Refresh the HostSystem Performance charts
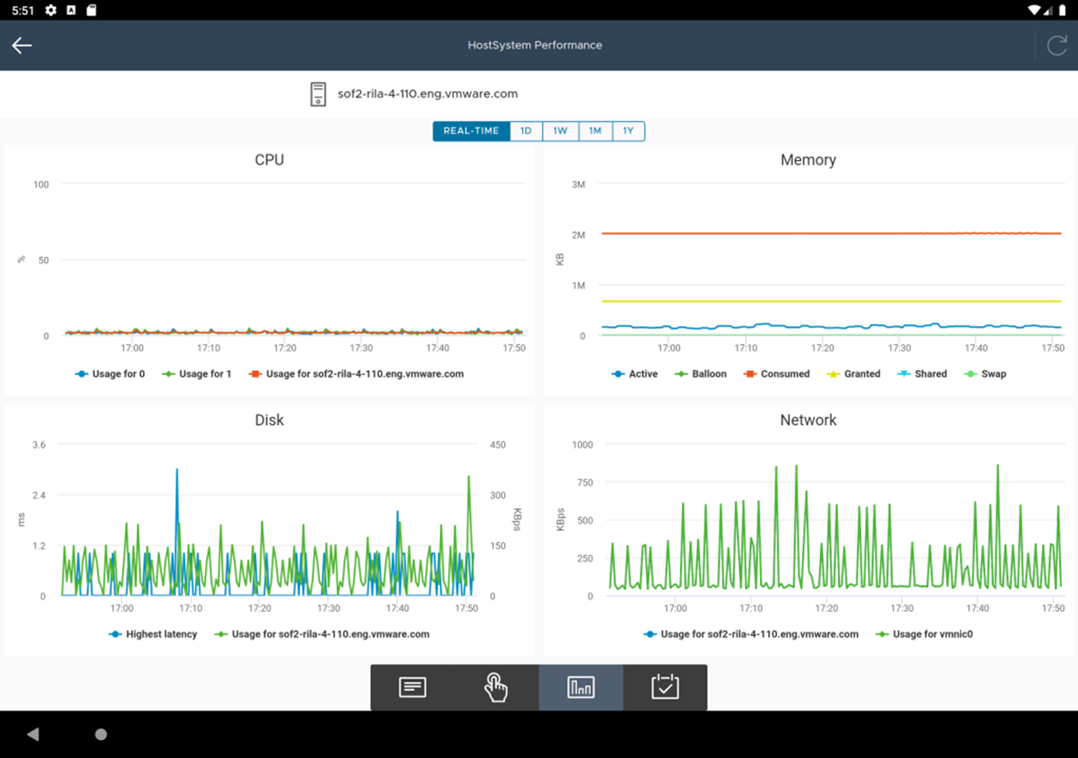The height and width of the screenshot is (758, 1078). coord(1056,45)
